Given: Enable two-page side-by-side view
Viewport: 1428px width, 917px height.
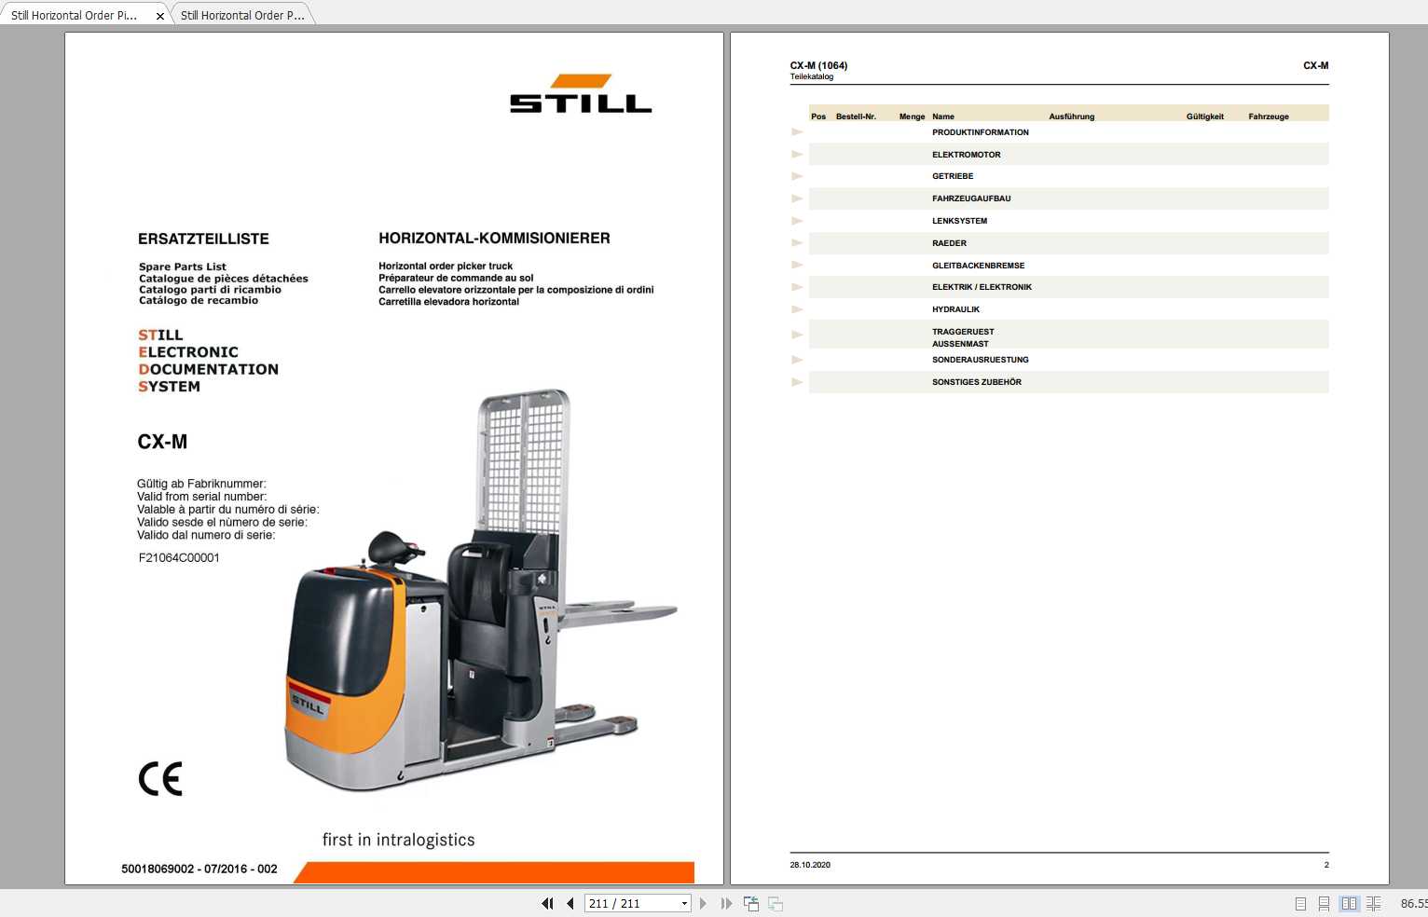Looking at the screenshot, I should point(1350,903).
